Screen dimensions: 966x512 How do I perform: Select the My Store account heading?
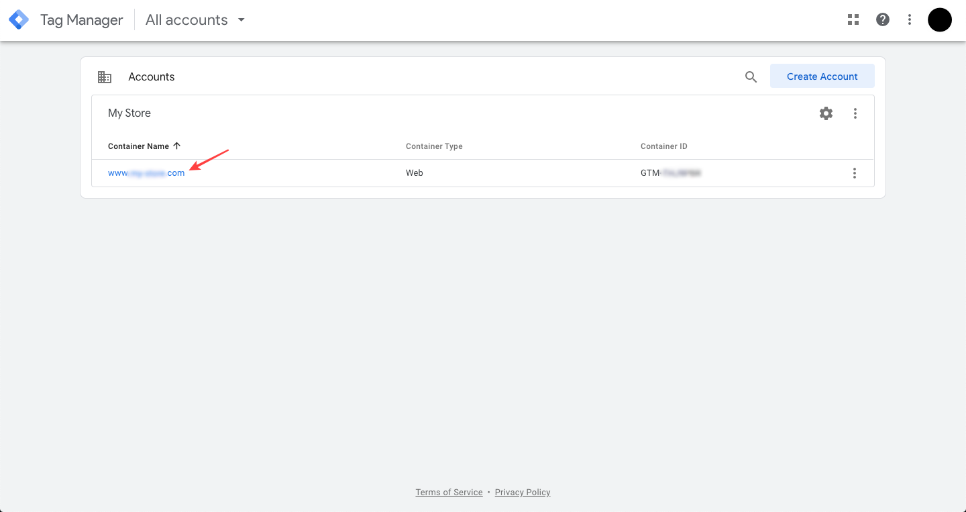129,113
